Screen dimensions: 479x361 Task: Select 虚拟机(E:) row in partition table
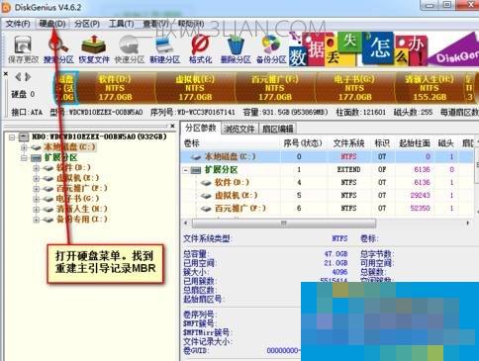(327, 195)
